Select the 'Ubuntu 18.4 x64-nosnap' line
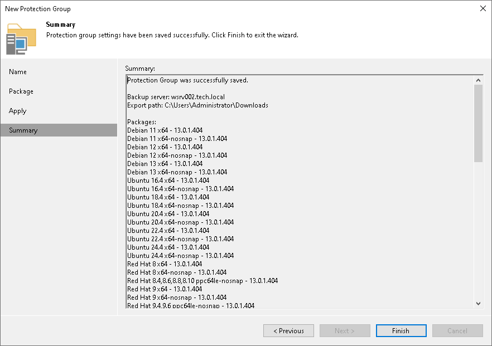This screenshot has height=346, width=492. coord(180,206)
